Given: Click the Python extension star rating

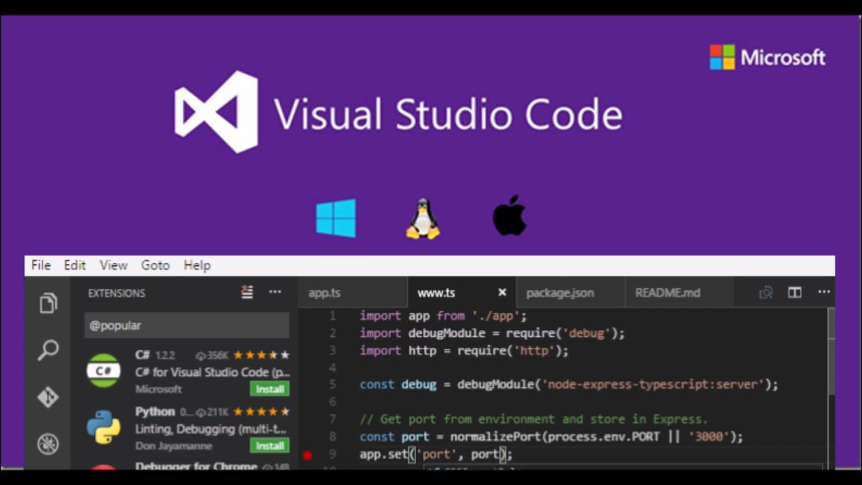Looking at the screenshot, I should pos(261,412).
